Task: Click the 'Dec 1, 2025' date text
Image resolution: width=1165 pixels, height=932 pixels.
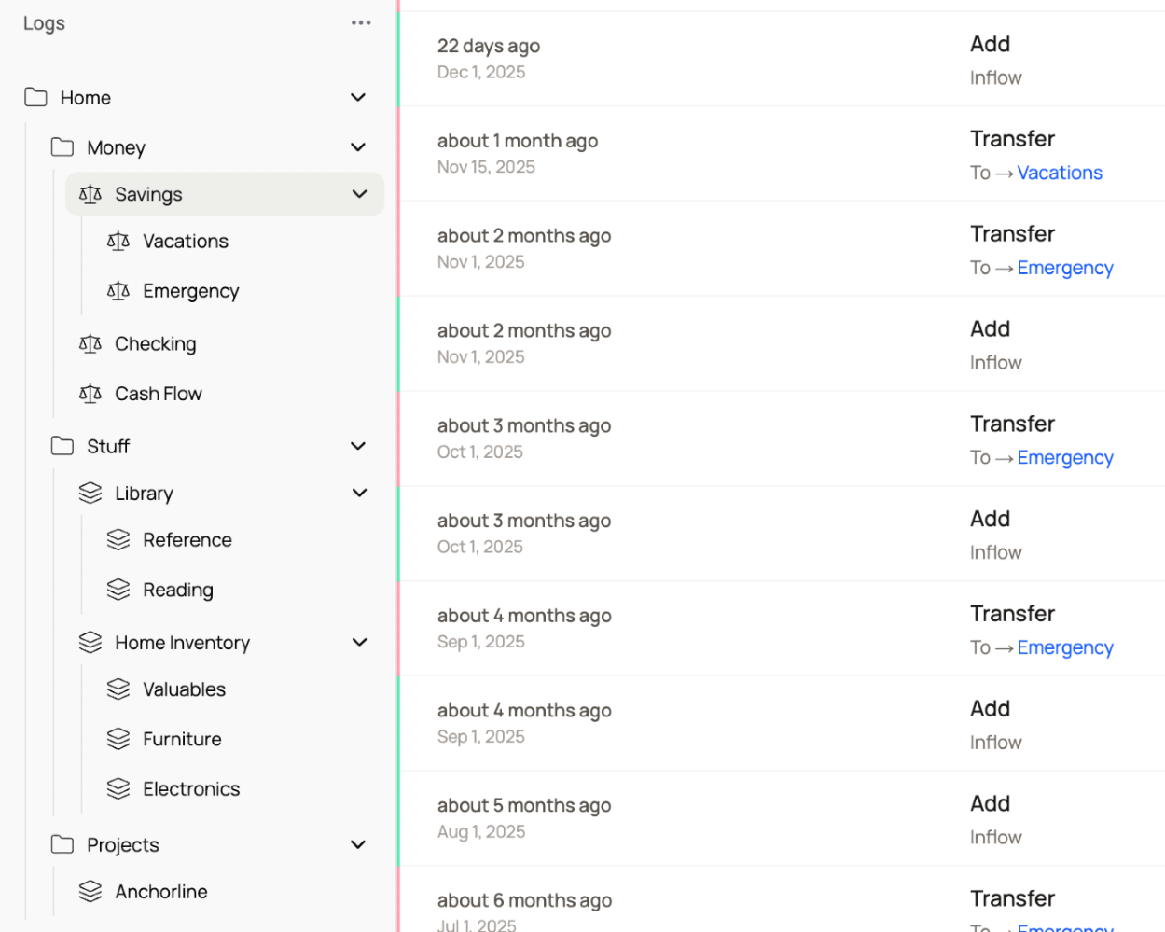Action: coord(481,72)
